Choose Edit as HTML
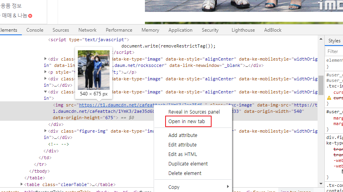Screen dimensions: 343x192 pyautogui.click(x=183, y=154)
